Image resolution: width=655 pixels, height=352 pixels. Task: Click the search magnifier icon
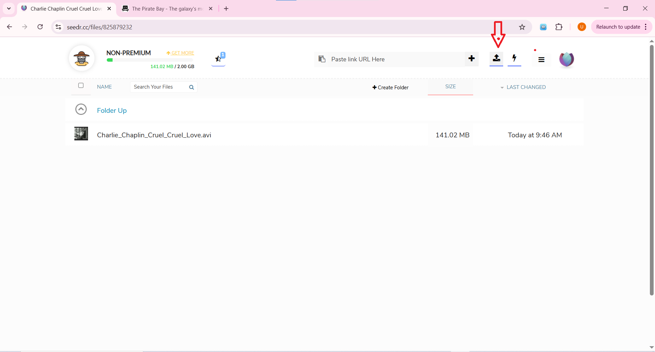pyautogui.click(x=191, y=87)
